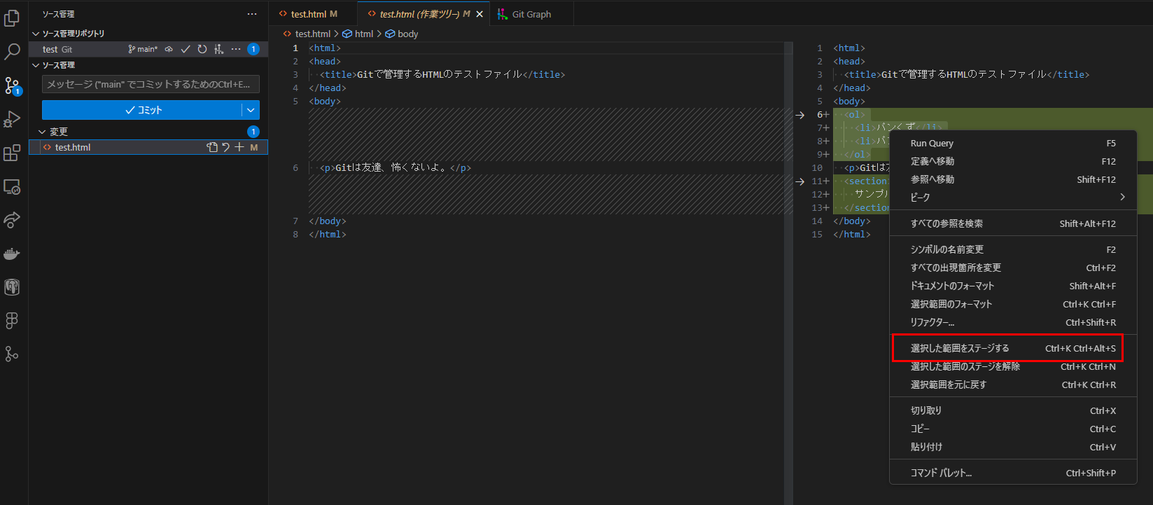The height and width of the screenshot is (505, 1153).
Task: Open the Remote Explorer monitor icon
Action: (12, 186)
